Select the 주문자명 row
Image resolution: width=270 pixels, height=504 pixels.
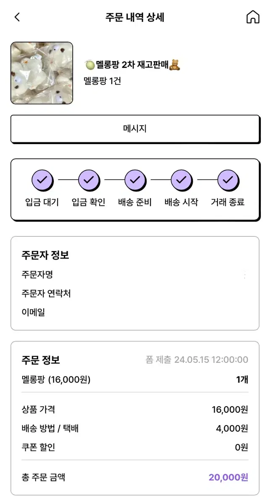[x=135, y=275]
